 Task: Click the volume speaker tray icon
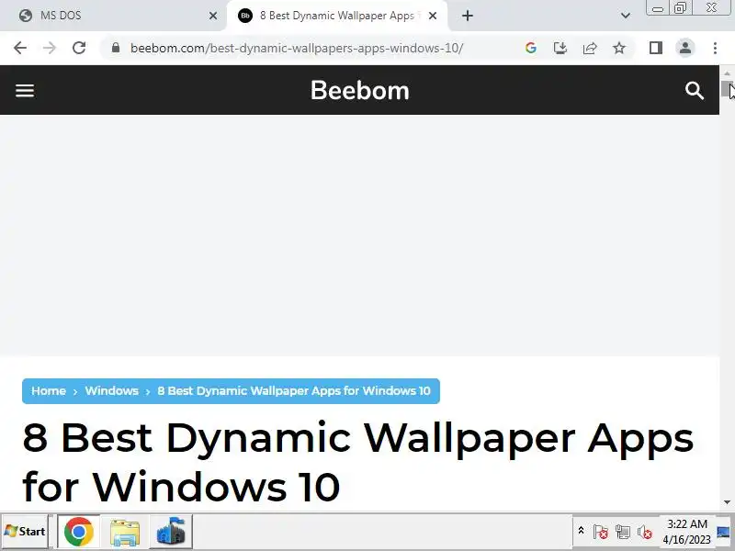pyautogui.click(x=645, y=532)
